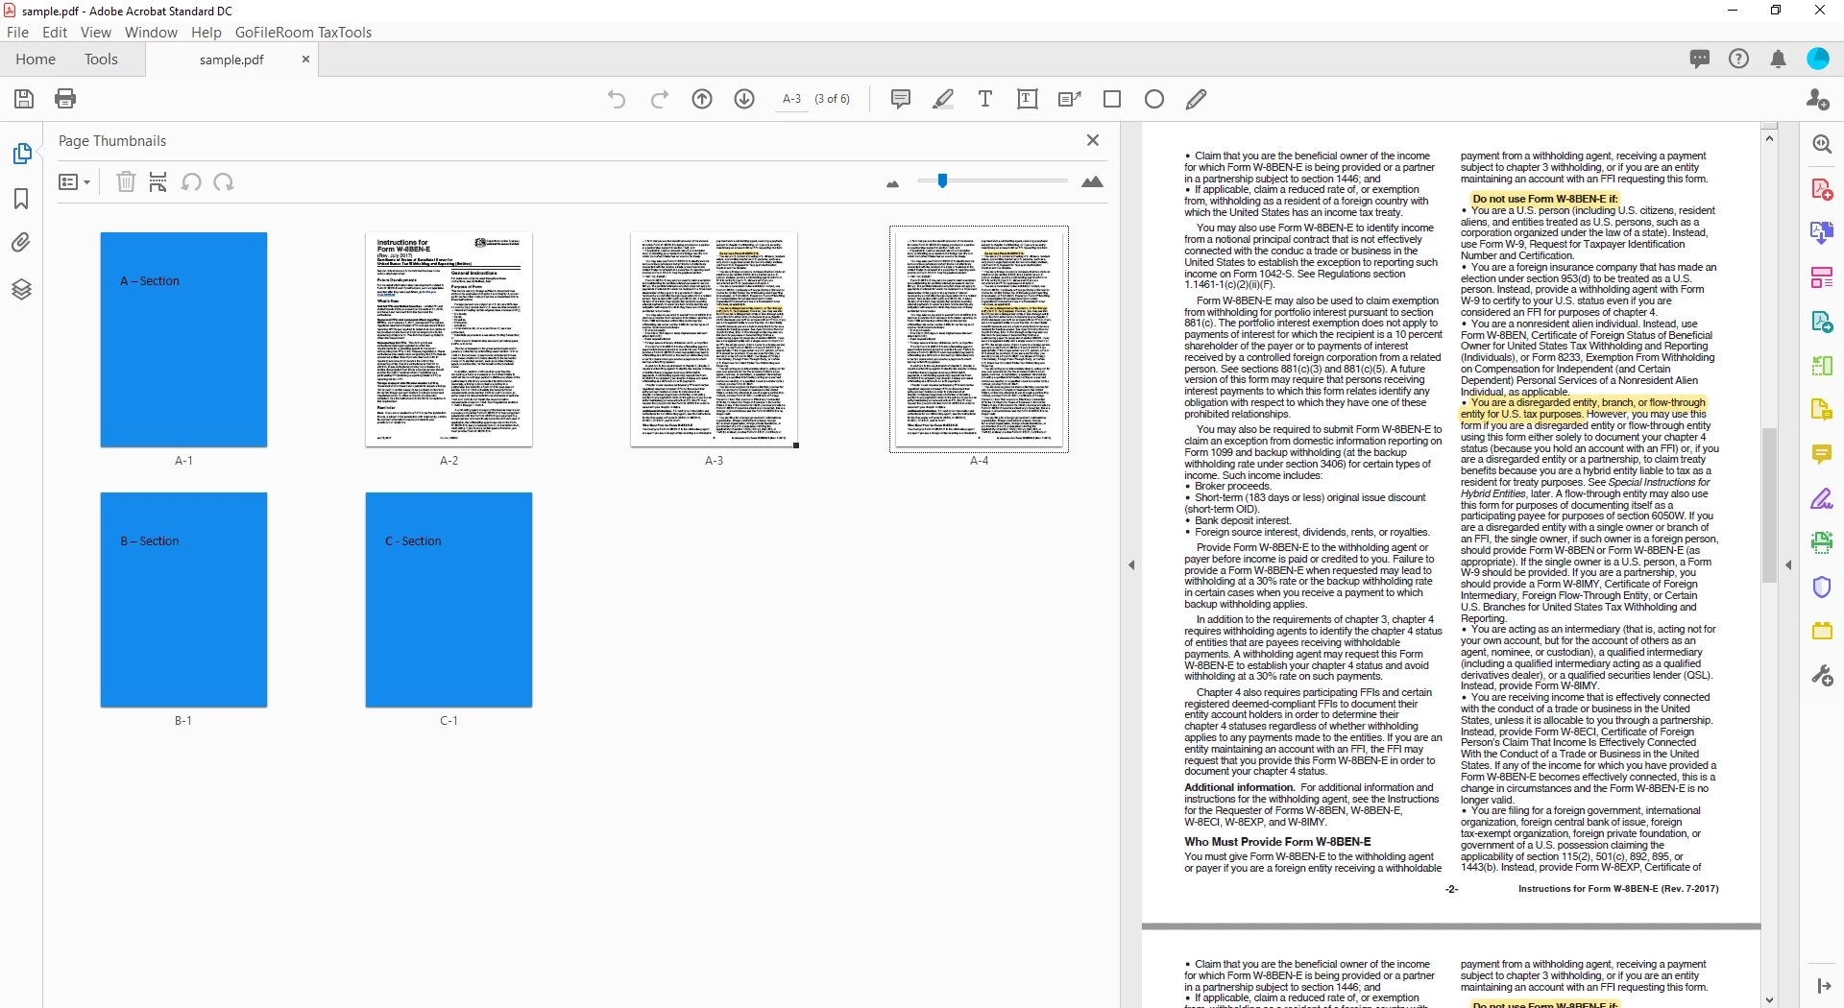Select the oval drawing tool
This screenshot has height=1008, width=1844.
pos(1154,99)
